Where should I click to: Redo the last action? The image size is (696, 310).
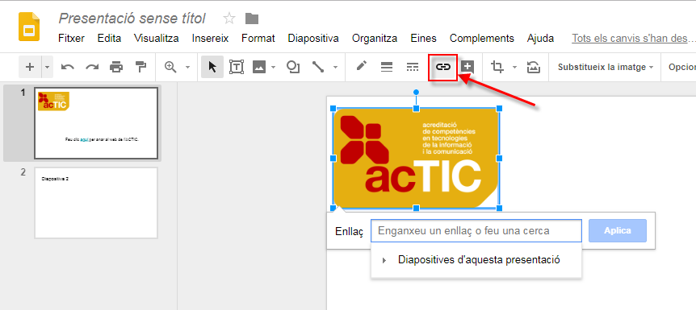[92, 67]
